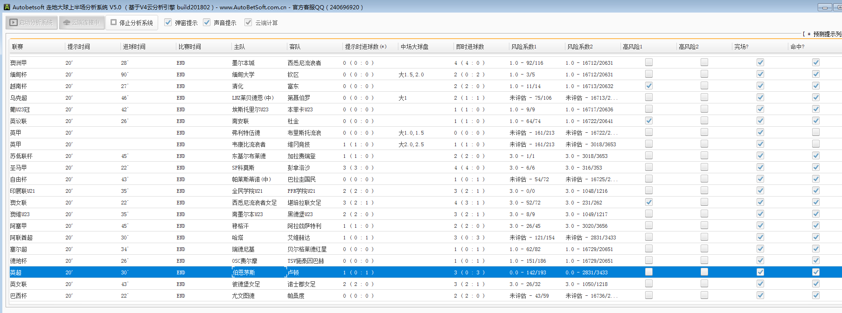842x313 pixels.
Task: Disable the 声音提示 checkbox
Action: pos(207,22)
